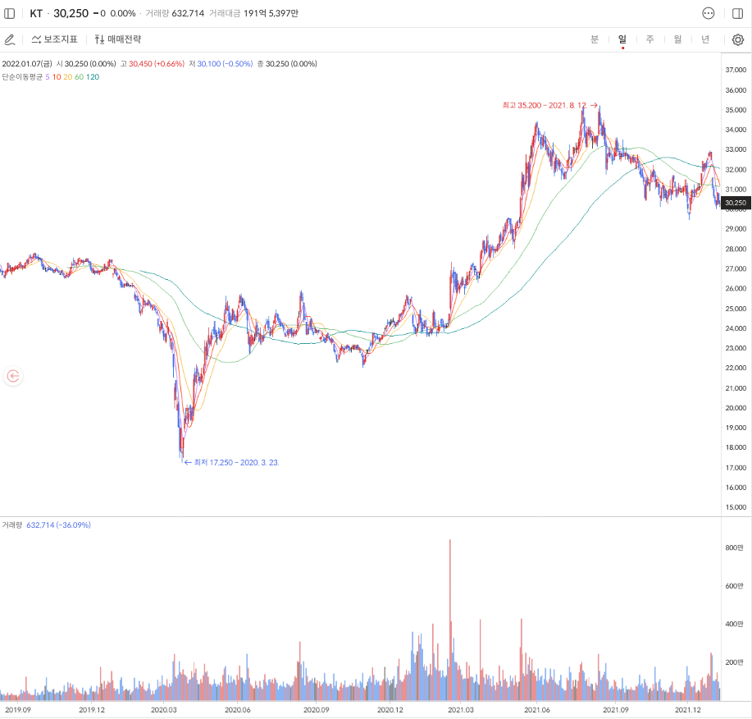Switch to 월 monthly interval
This screenshot has width=752, height=719.
(677, 39)
